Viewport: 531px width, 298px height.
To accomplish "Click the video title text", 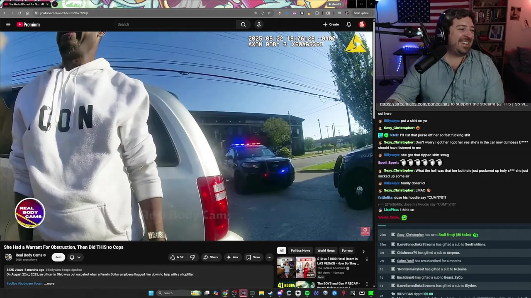I will coord(63,247).
